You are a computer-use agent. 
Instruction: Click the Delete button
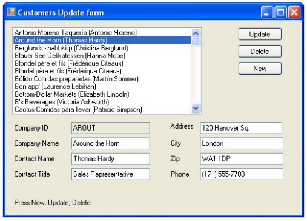(260, 52)
